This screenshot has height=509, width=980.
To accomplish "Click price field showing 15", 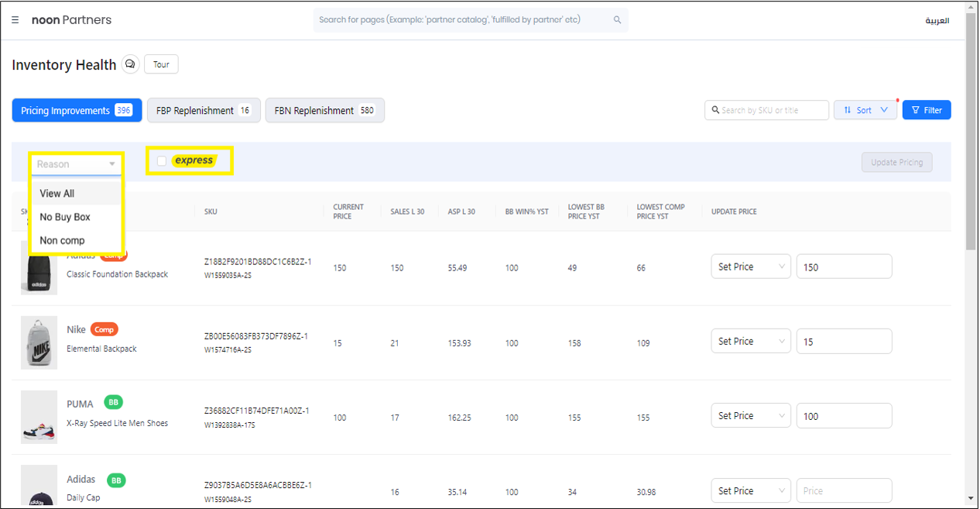I will tap(844, 341).
